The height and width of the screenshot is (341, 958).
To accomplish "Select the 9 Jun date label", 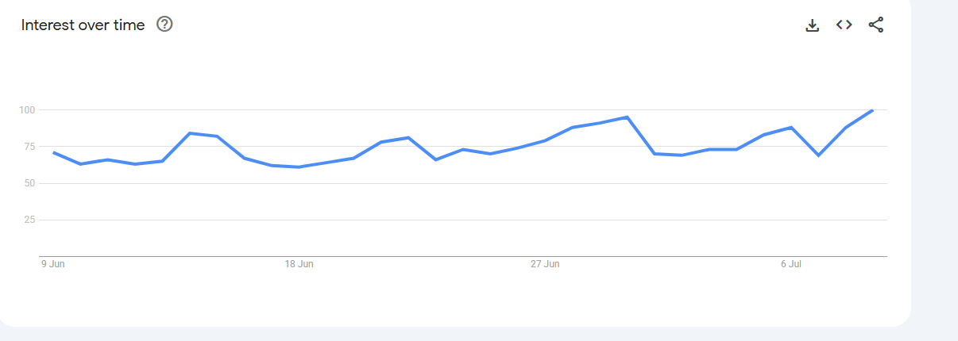I will tap(53, 264).
